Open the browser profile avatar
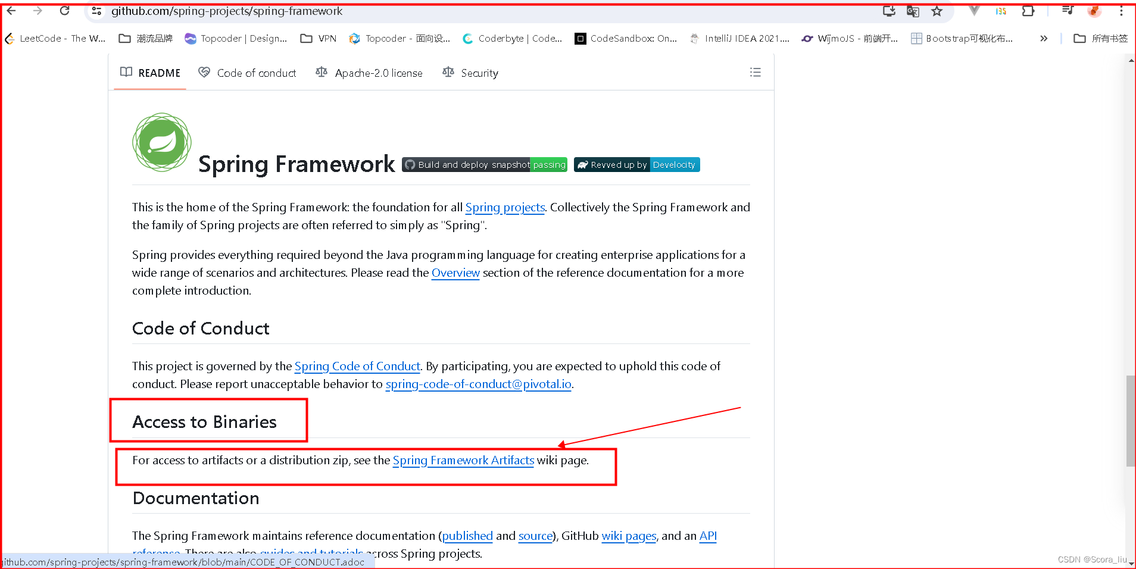Screen dimensions: 1136x569 pyautogui.click(x=1094, y=11)
